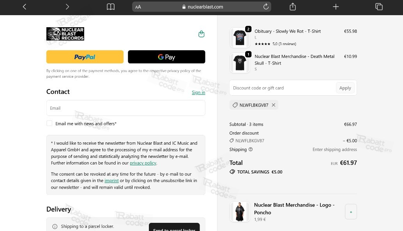403x231 pixels.
Task: Open a new tab with plus icon
Action: pos(336,7)
